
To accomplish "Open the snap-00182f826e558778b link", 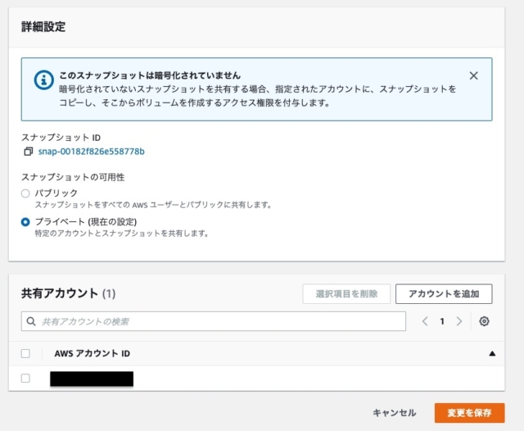I will tap(91, 152).
